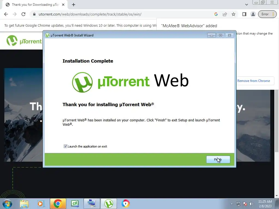The image size is (279, 209).
Task: Click the µTorrent icon in wizard title bar
Action: tap(47, 35)
